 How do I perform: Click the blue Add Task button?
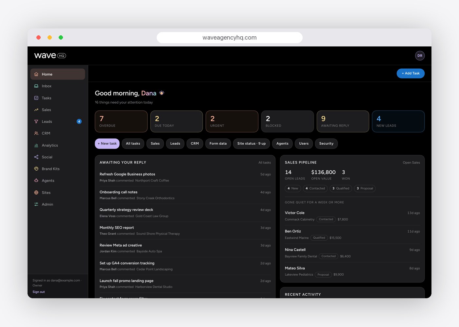pyautogui.click(x=410, y=73)
